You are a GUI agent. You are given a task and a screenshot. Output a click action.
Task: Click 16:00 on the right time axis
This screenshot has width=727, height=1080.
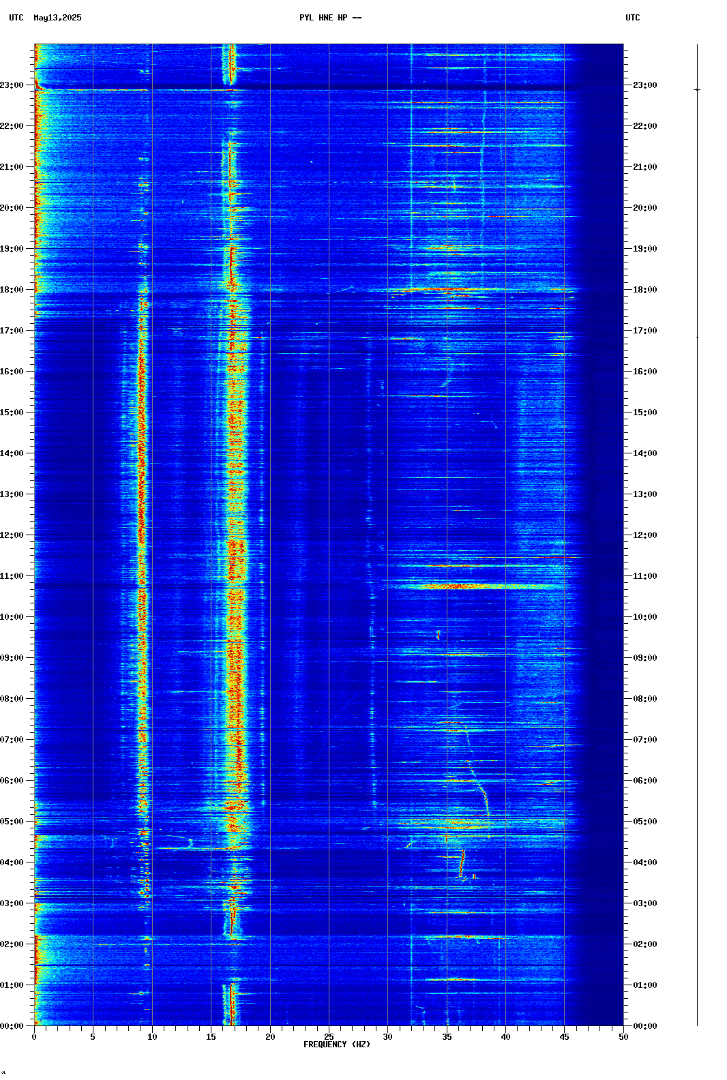(x=645, y=372)
